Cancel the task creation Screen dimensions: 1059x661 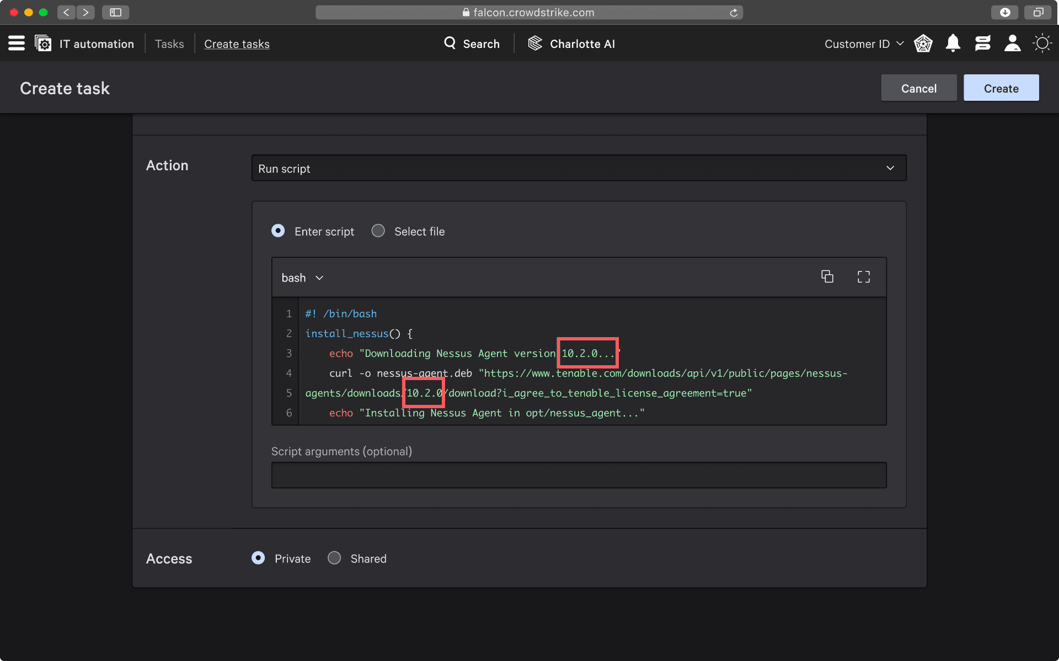[918, 88]
